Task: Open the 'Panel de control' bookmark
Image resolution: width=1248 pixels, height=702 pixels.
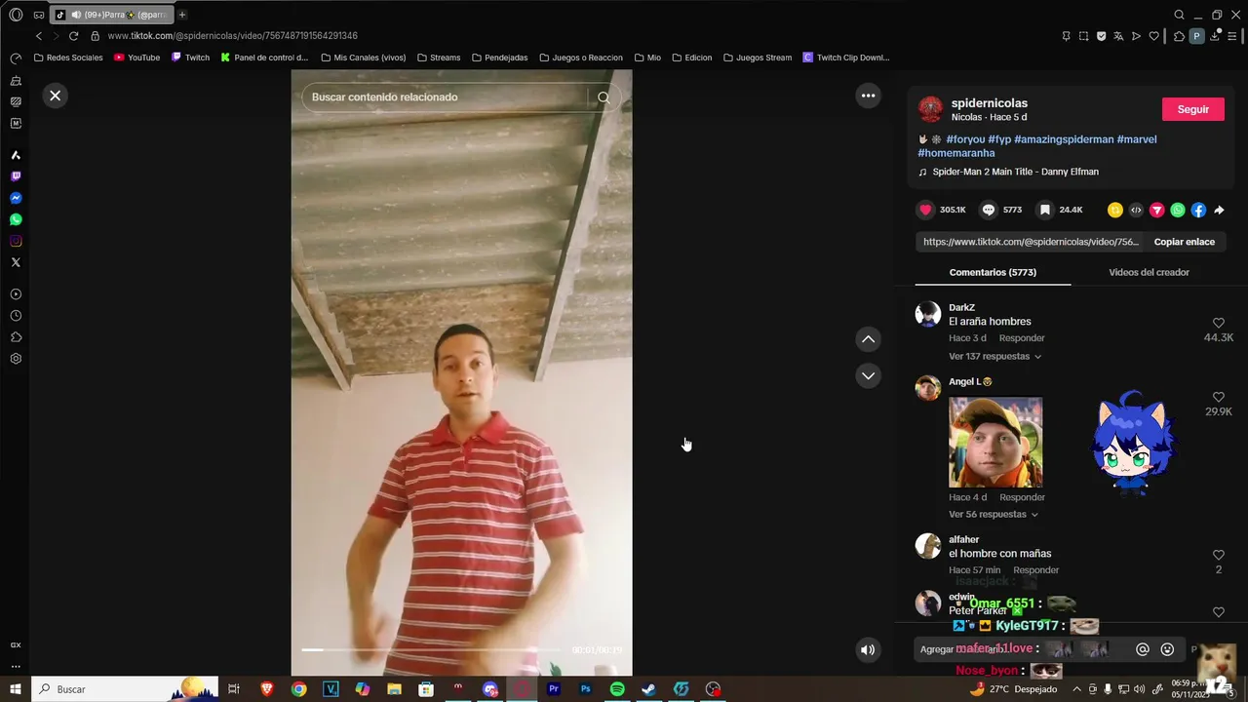Action: [264, 58]
